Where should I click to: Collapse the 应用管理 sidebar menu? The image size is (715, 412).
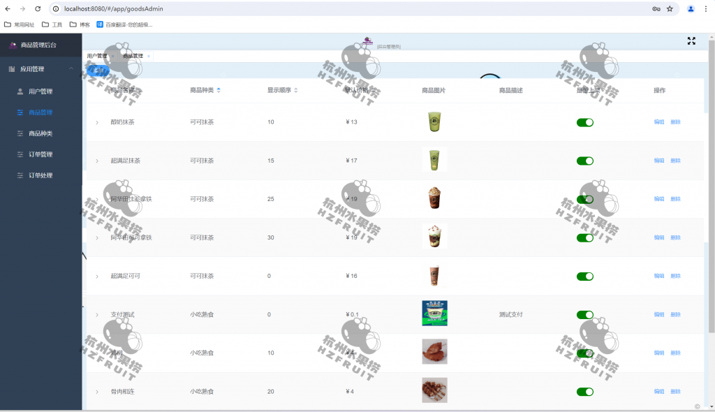coord(71,69)
